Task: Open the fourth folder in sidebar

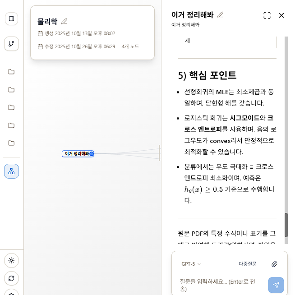Action: [11, 125]
